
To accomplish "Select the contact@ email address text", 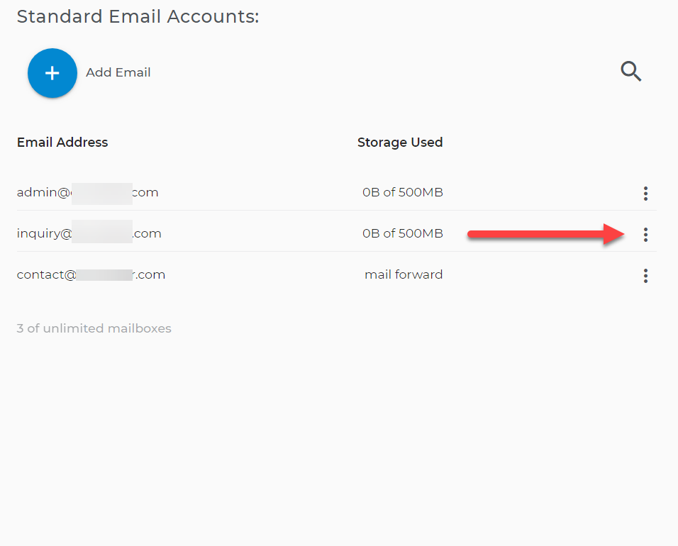I will [x=91, y=274].
